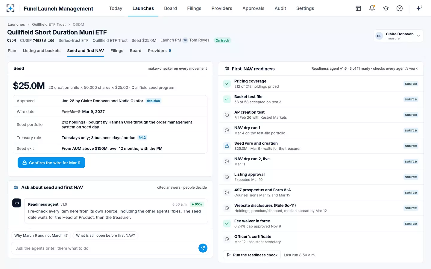Screen dimensions: 431x269
Task: View source for Website disclosures (Rule 6c-11)
Action: click(411, 208)
